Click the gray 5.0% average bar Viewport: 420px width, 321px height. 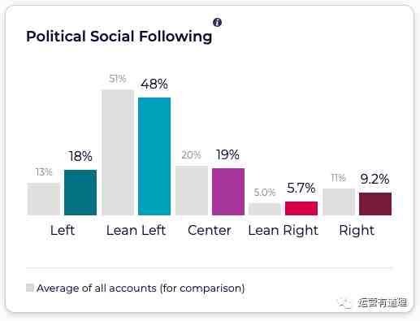[x=265, y=209]
